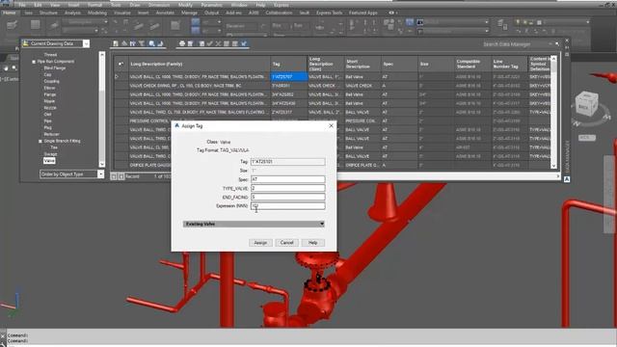Select Valve in the class tree

[x=49, y=161]
